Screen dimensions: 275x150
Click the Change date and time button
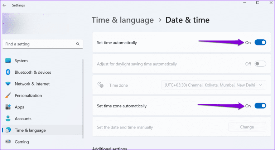[247, 127]
